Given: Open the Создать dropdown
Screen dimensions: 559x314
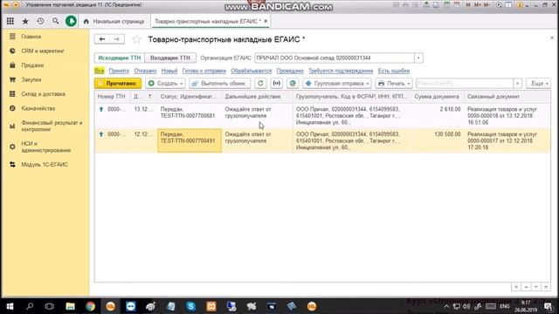Looking at the screenshot, I should point(165,84).
